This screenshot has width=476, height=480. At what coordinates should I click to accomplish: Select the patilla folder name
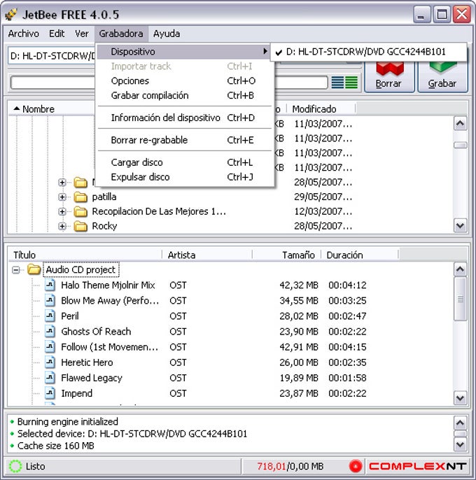(104, 197)
